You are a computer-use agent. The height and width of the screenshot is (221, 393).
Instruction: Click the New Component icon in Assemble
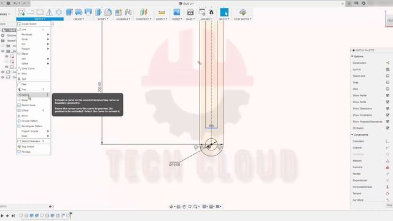coord(119,12)
